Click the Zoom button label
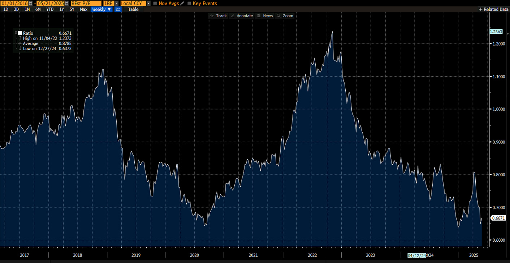This screenshot has width=510, height=263. tap(288, 16)
